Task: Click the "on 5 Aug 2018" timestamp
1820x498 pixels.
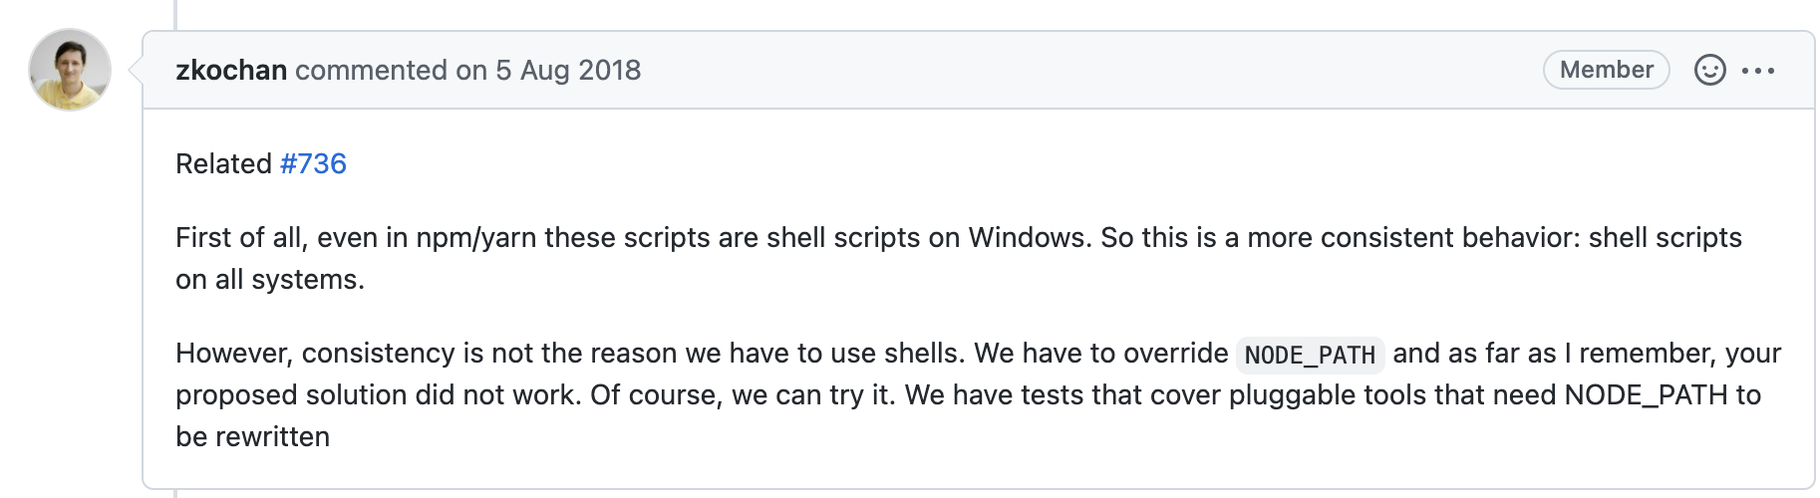Action: [x=548, y=70]
